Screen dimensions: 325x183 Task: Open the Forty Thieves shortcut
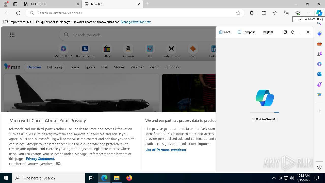click(171, 51)
